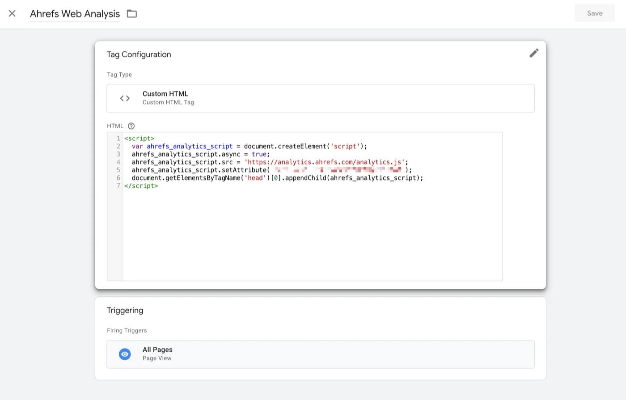Click the blank area of the HTML code editor
626x400 pixels.
[x=312, y=235]
